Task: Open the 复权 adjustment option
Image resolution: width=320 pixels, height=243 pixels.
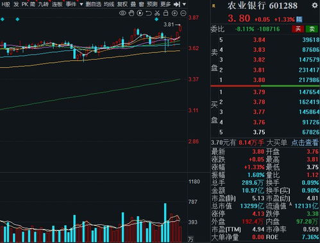Action: pos(122,4)
